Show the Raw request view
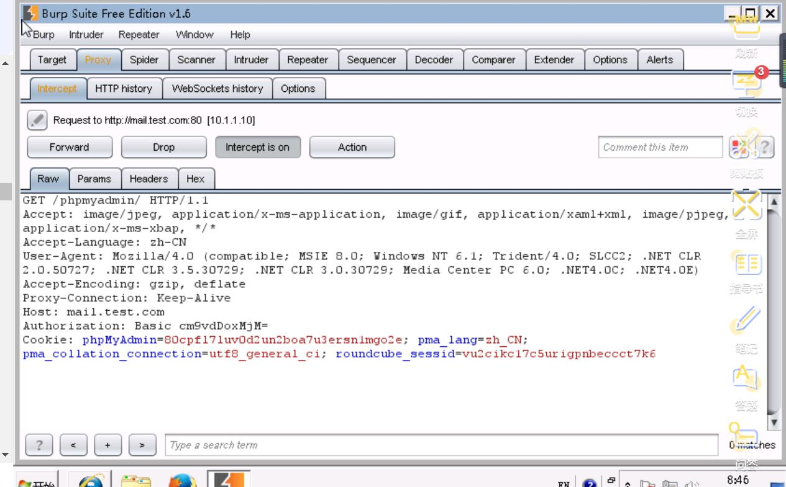The image size is (786, 487). [48, 179]
